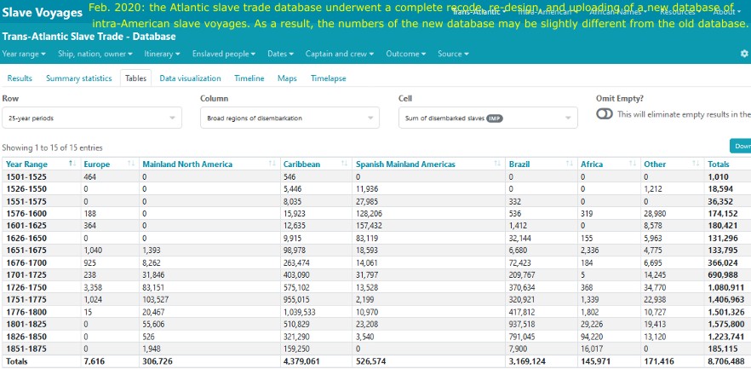
Task: Click sort arrows in Year Range column
Action: tap(72, 164)
